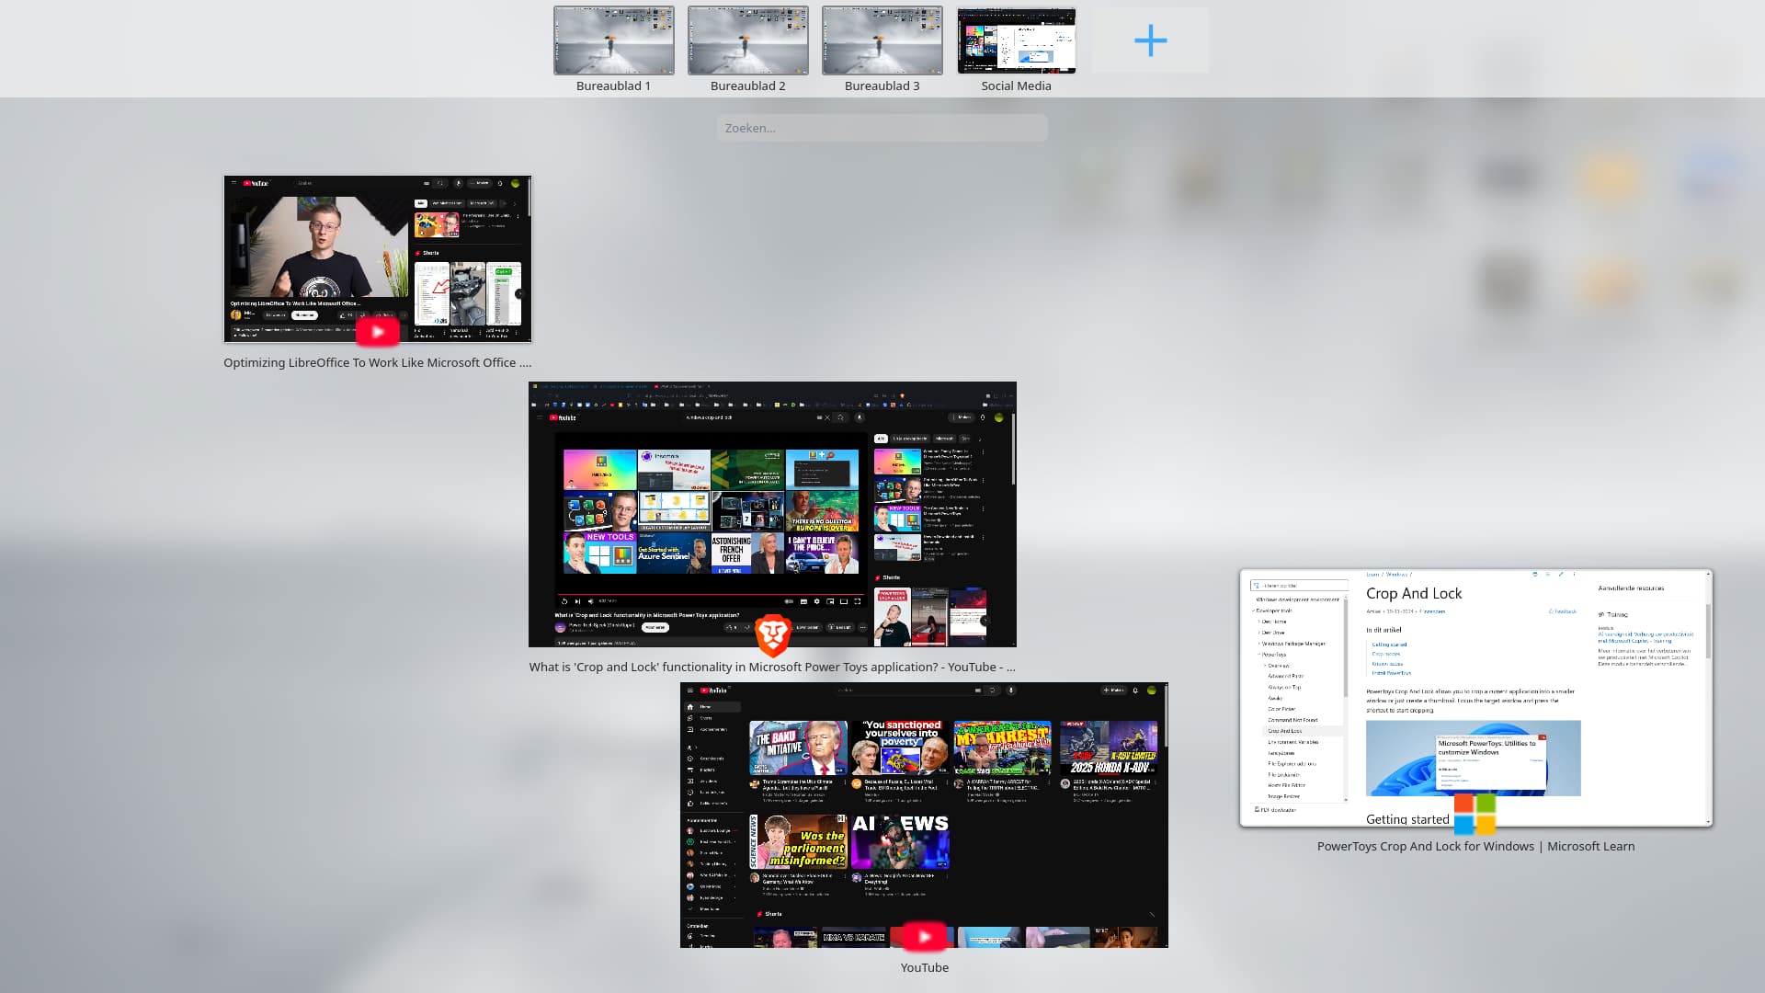1765x993 pixels.
Task: Click the 'YouTube' window caption
Action: tap(924, 967)
